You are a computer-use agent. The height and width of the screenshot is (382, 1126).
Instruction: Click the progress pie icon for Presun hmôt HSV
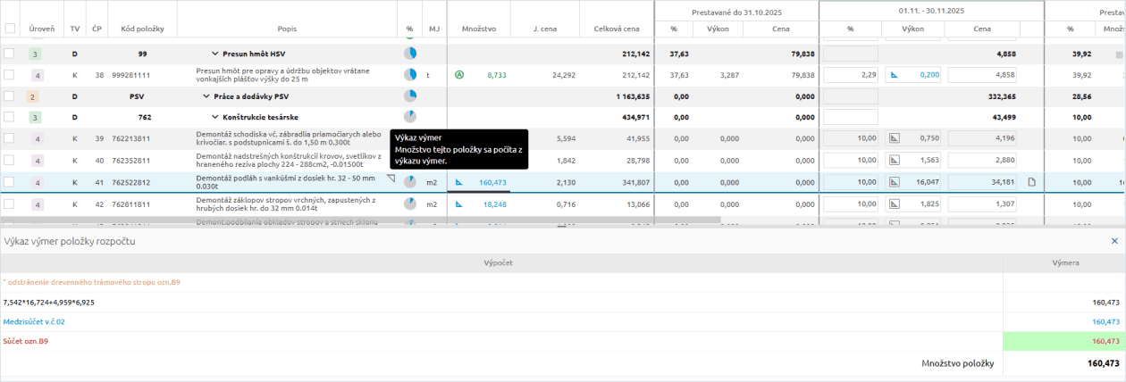coord(410,54)
